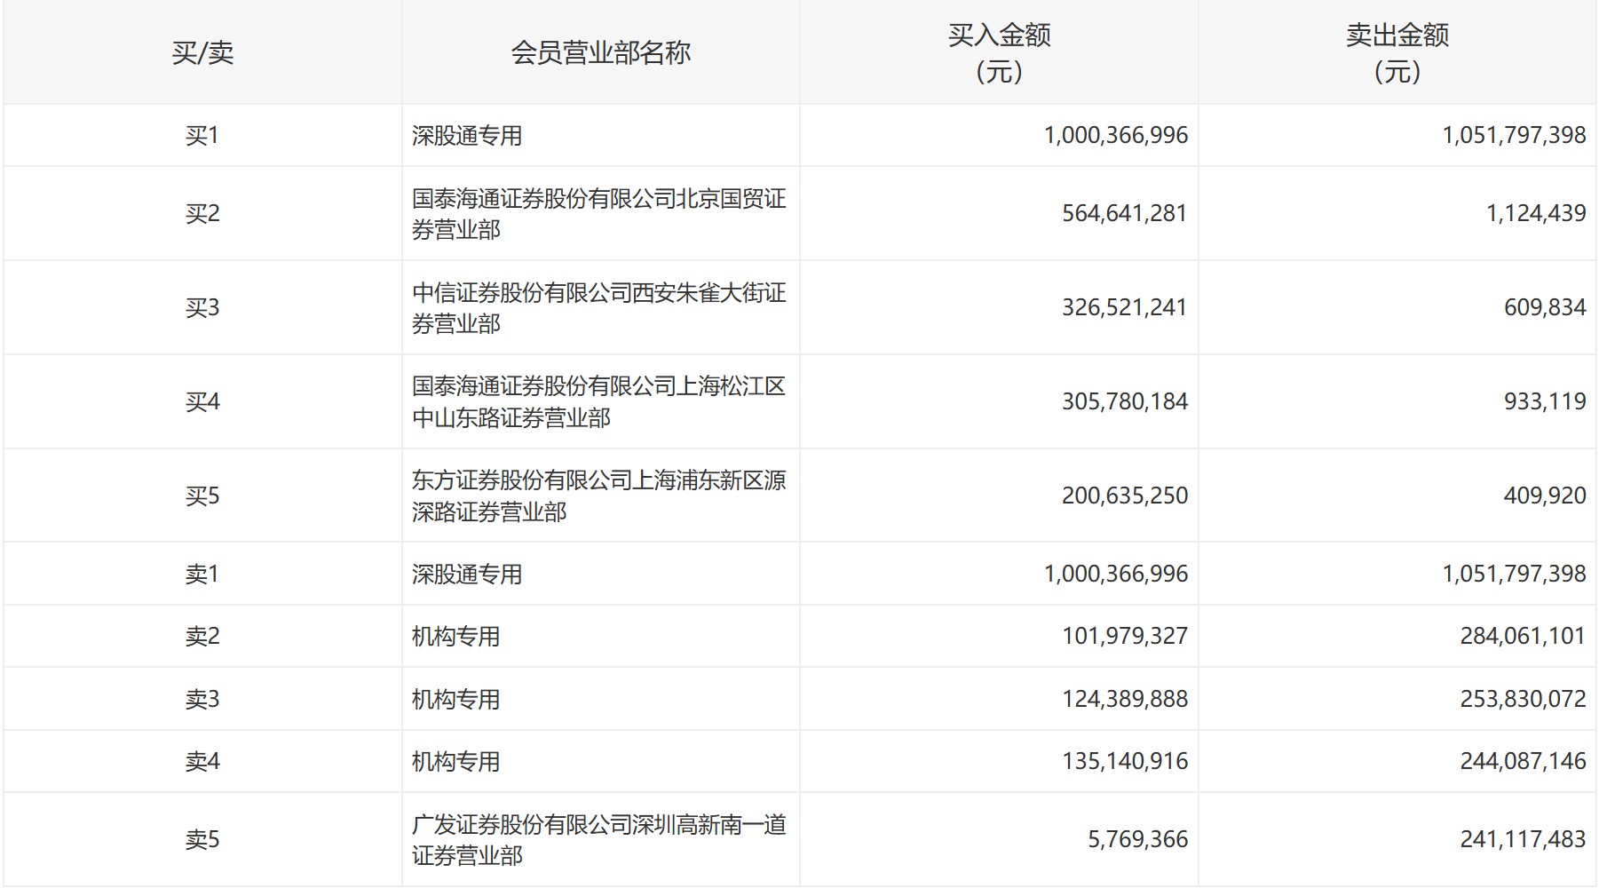This screenshot has width=1599, height=888.
Task: Select the 买4 row label
Action: coord(202,401)
